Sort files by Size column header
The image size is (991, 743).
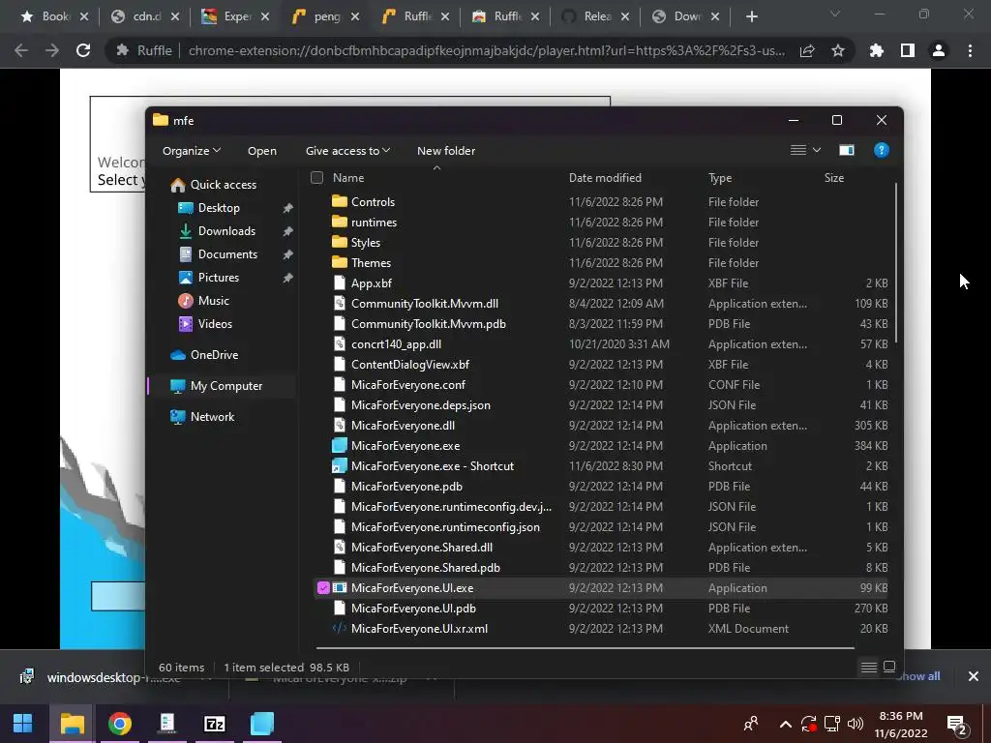[833, 178]
